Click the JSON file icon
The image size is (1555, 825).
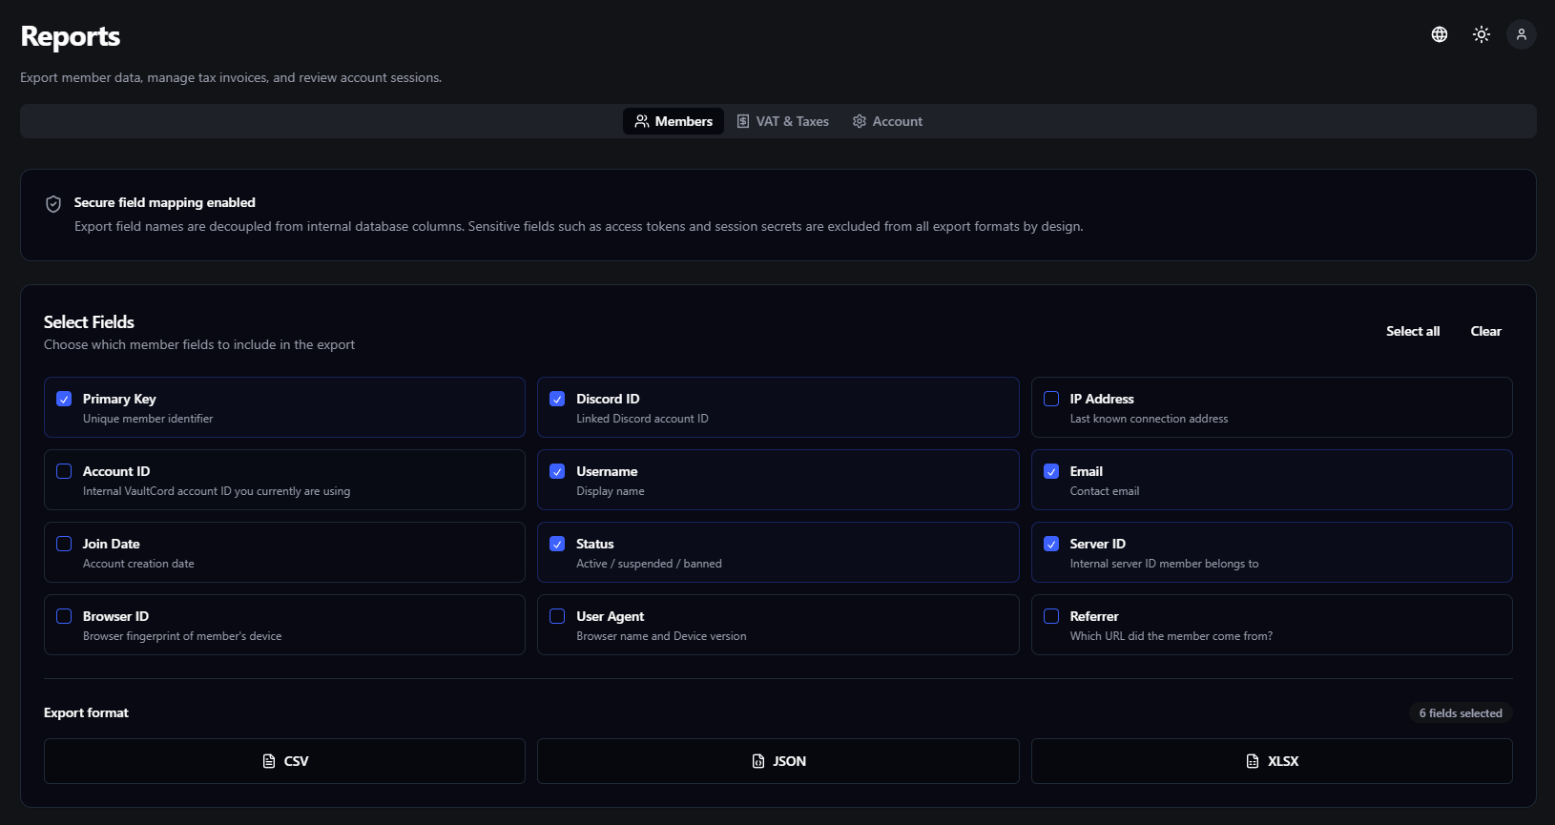point(758,761)
